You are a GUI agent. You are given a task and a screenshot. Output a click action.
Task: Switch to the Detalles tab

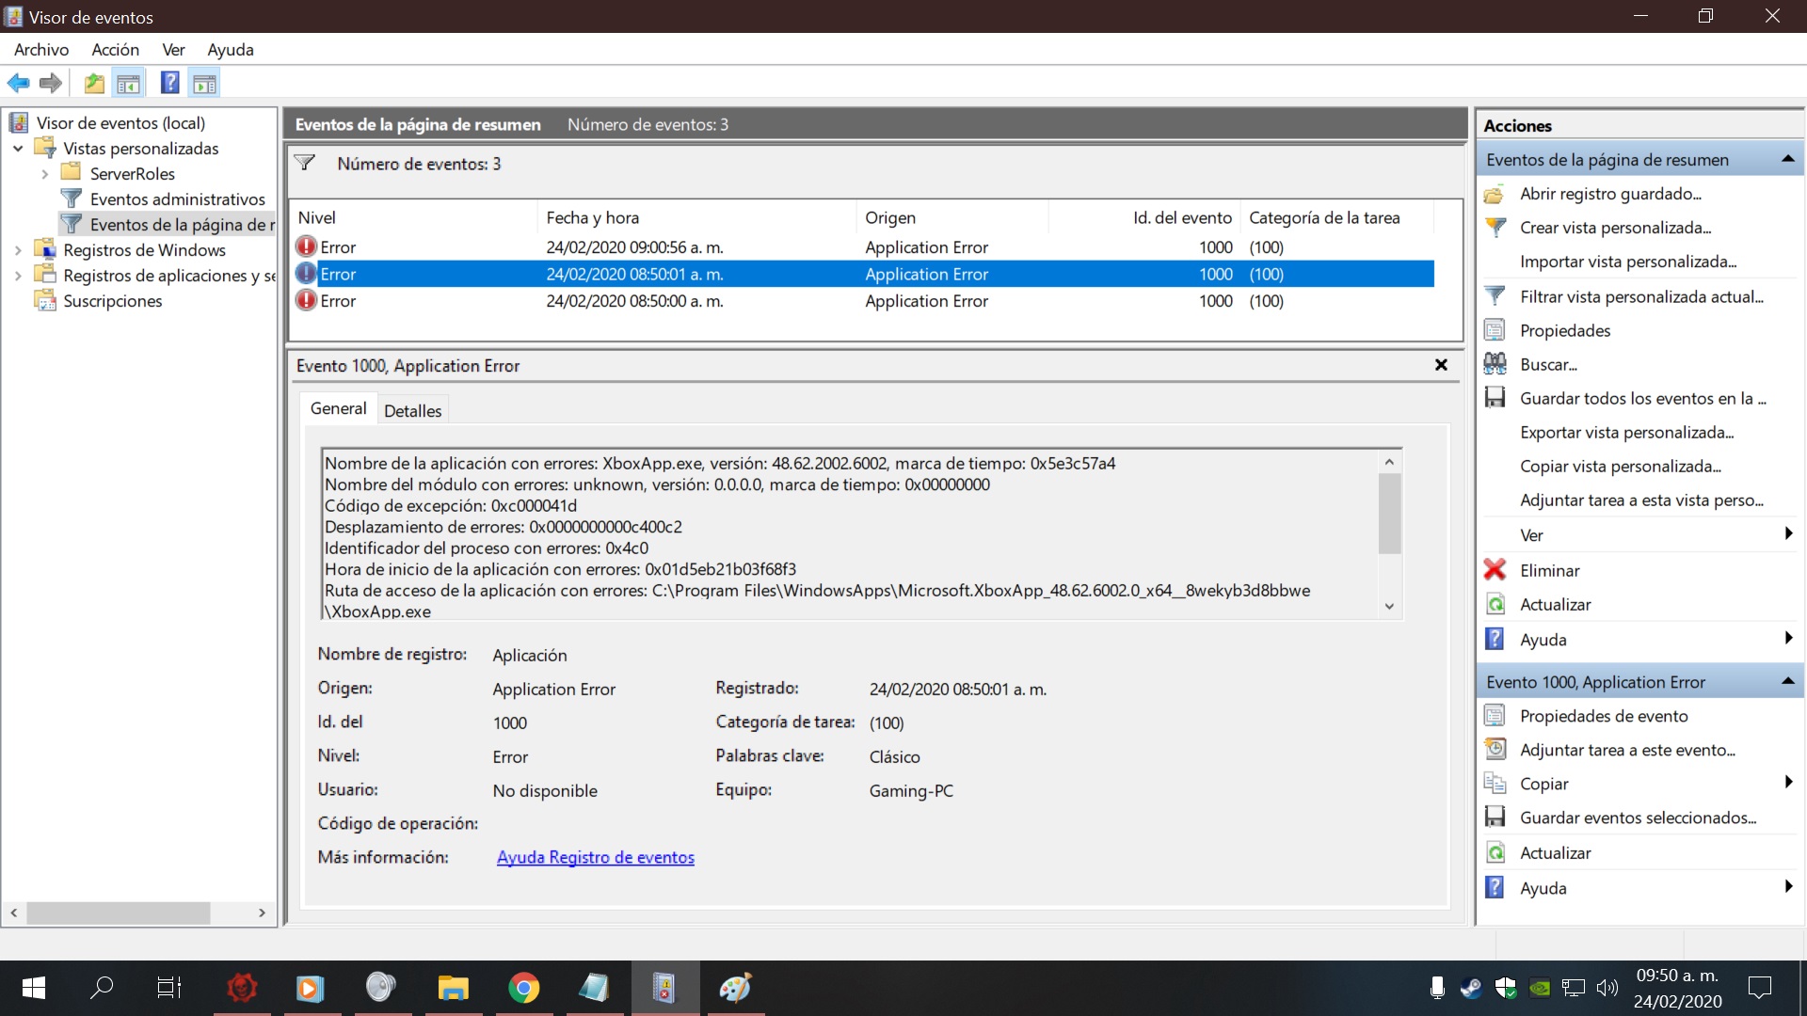pos(412,410)
